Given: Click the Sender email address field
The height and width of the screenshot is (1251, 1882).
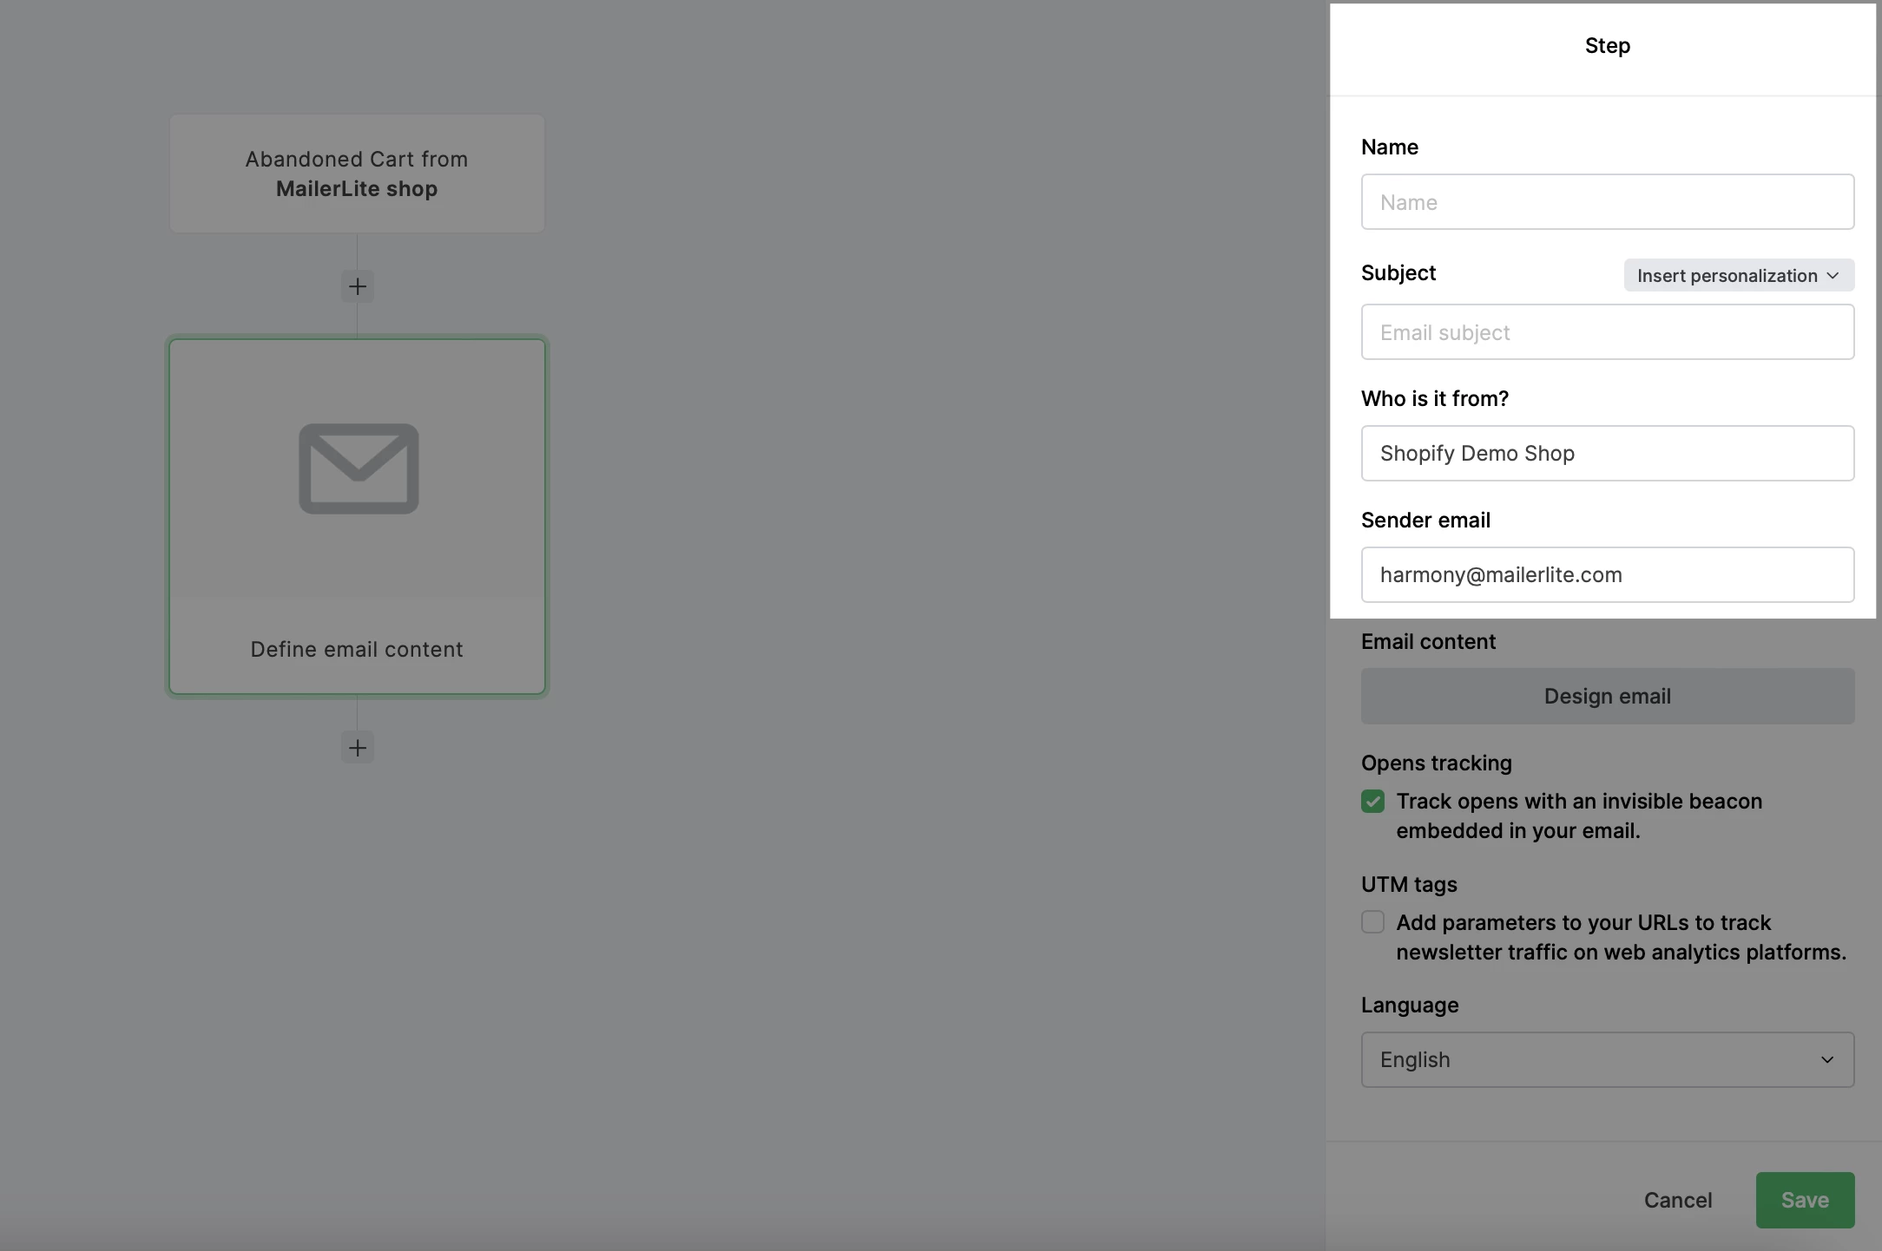Looking at the screenshot, I should point(1607,574).
